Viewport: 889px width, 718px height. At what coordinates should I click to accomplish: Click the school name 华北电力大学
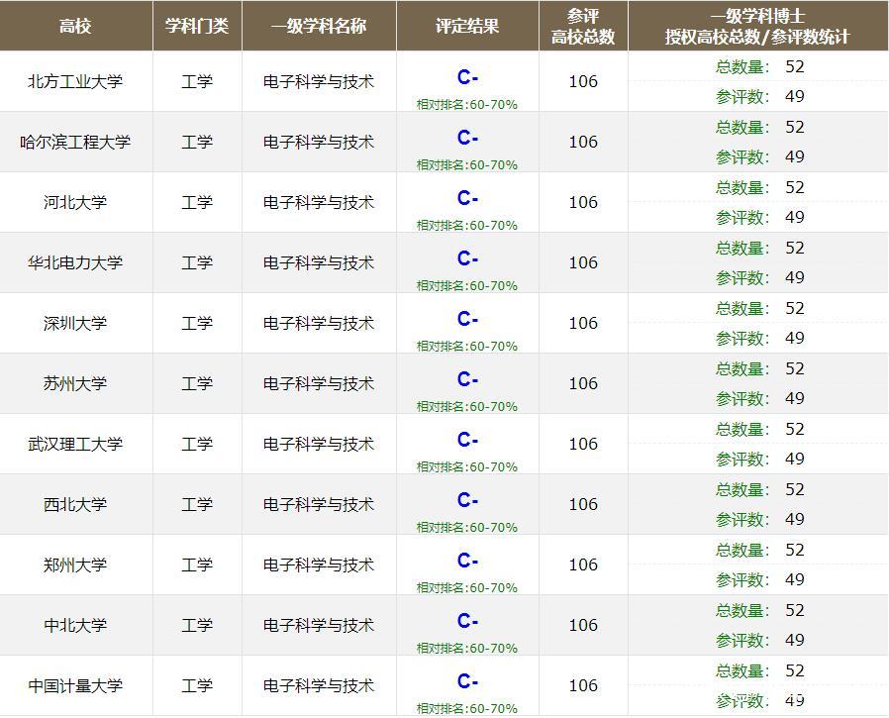(x=75, y=262)
